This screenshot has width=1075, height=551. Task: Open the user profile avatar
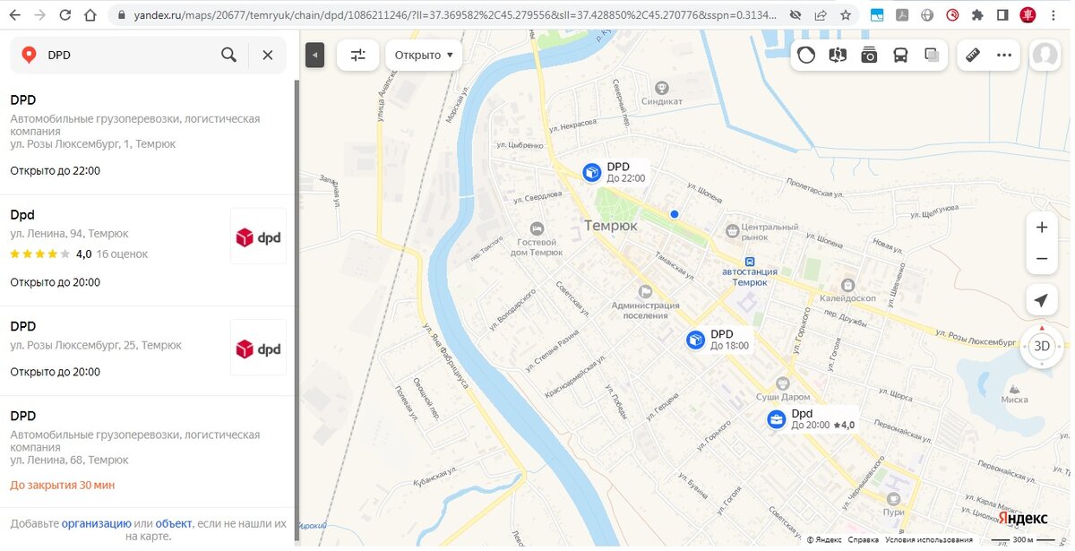click(x=1045, y=55)
